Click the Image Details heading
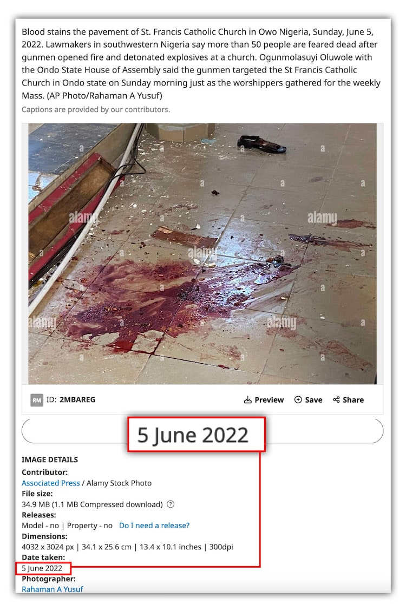This screenshot has height=604, width=406. click(50, 459)
